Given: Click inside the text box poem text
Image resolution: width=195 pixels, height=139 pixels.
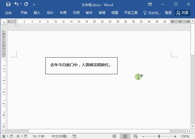Looking at the screenshot, I should click(x=81, y=65).
